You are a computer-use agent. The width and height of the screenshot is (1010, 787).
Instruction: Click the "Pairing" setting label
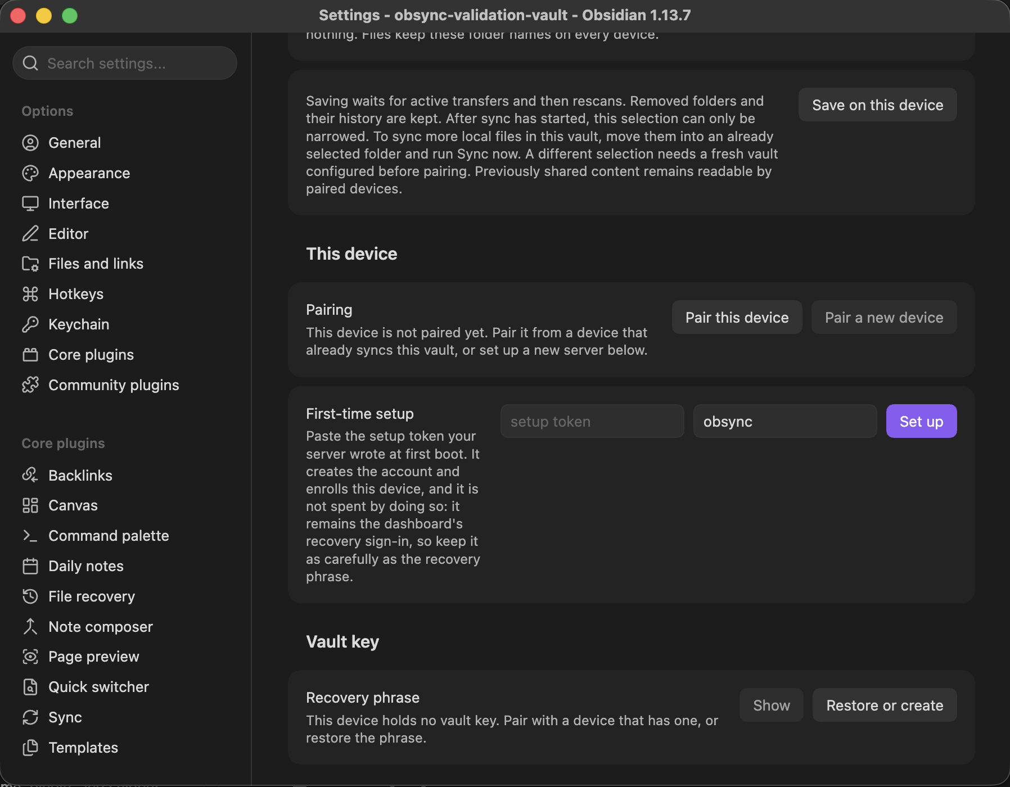[x=329, y=310]
